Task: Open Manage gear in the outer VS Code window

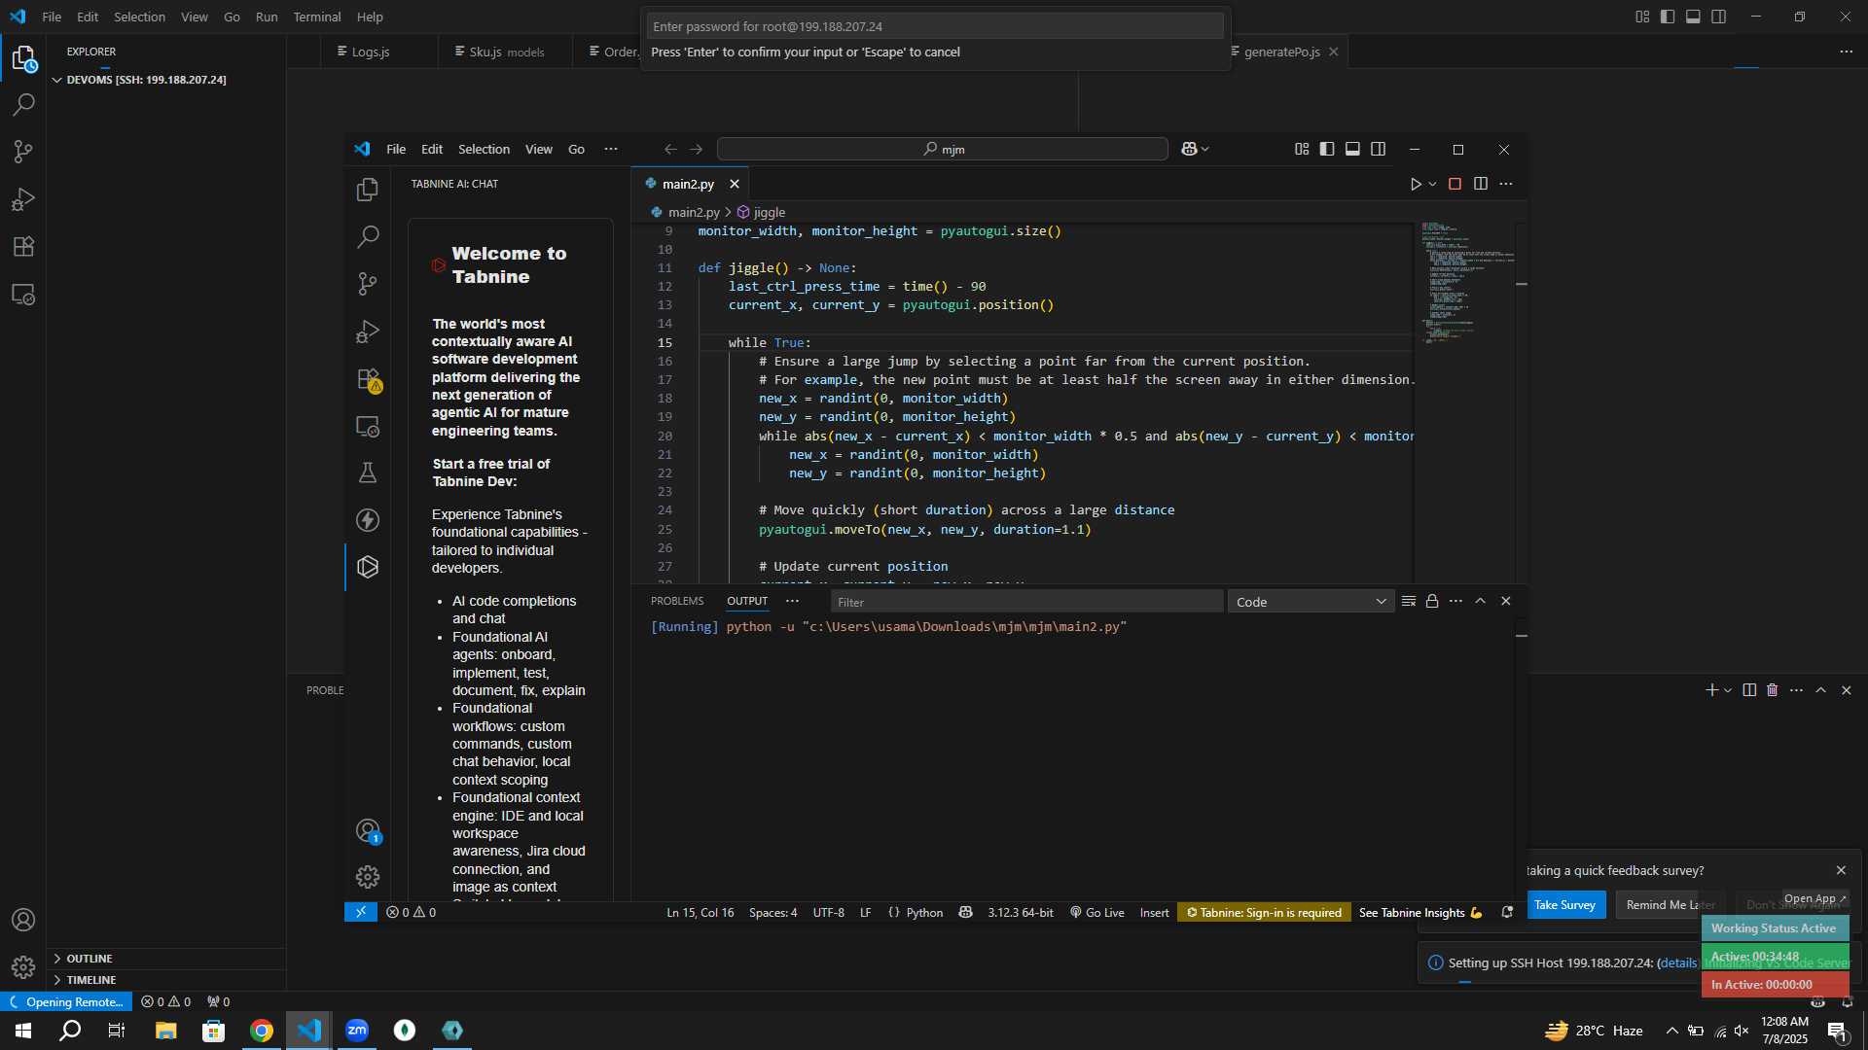Action: (23, 967)
